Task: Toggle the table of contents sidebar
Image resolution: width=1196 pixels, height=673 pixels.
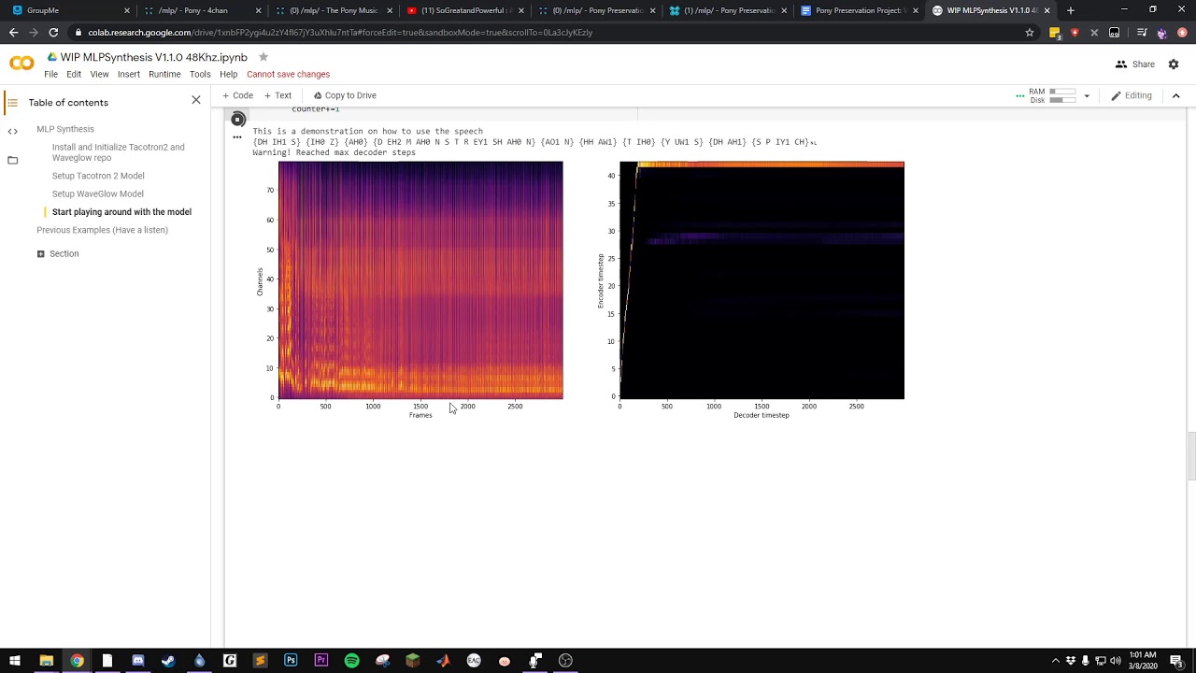Action: [12, 103]
